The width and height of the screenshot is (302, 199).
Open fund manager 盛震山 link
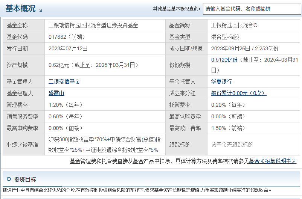pos(56,93)
